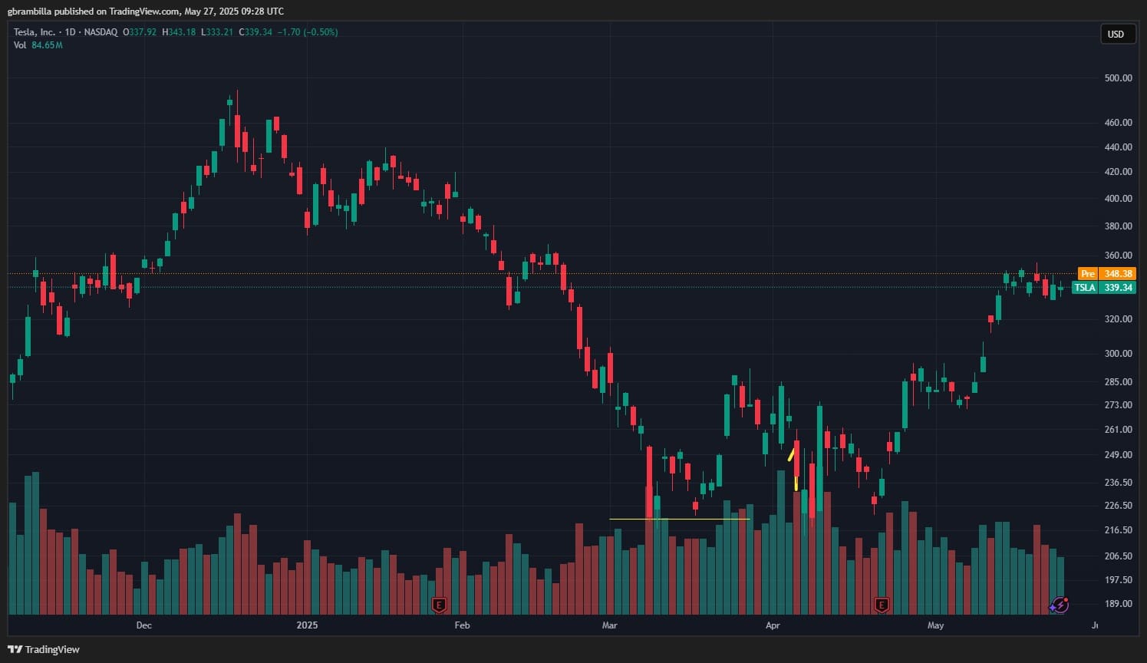Image resolution: width=1147 pixels, height=663 pixels.
Task: Click the 300.00 price scale label
Action: pyautogui.click(x=1118, y=354)
